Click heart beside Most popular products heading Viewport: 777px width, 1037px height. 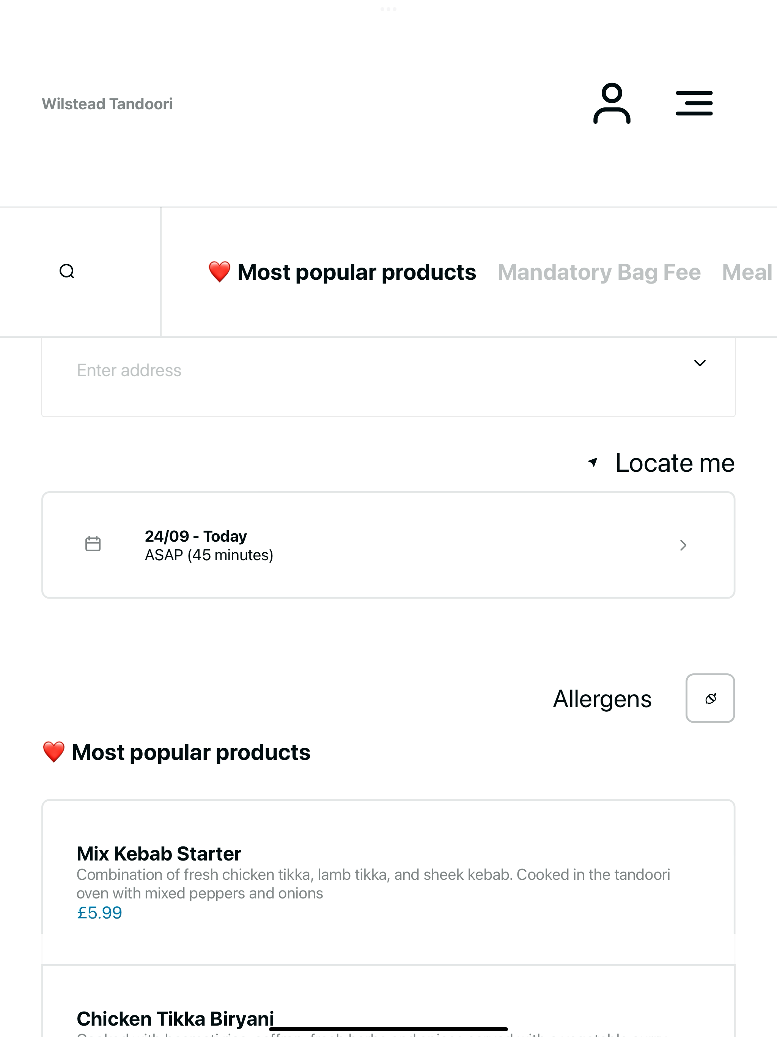tap(53, 752)
